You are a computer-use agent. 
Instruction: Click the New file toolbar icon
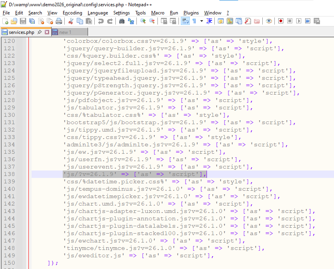pos(5,21)
